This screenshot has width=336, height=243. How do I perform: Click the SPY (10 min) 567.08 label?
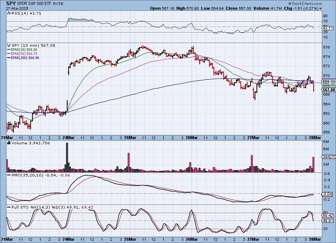(x=33, y=45)
